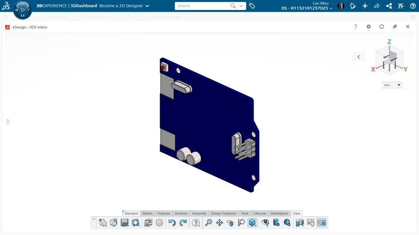Expand the action bar chevron

click(94, 219)
